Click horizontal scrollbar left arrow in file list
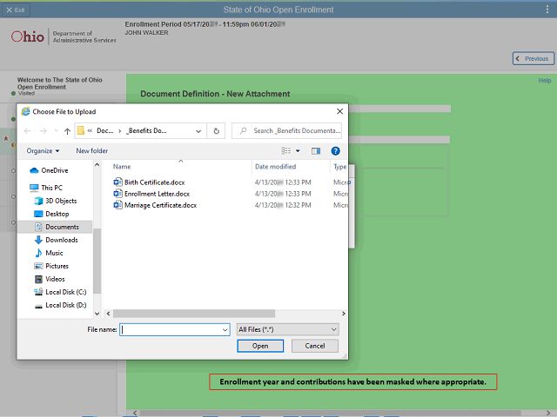Viewport: 557px width, 417px height. click(x=108, y=314)
